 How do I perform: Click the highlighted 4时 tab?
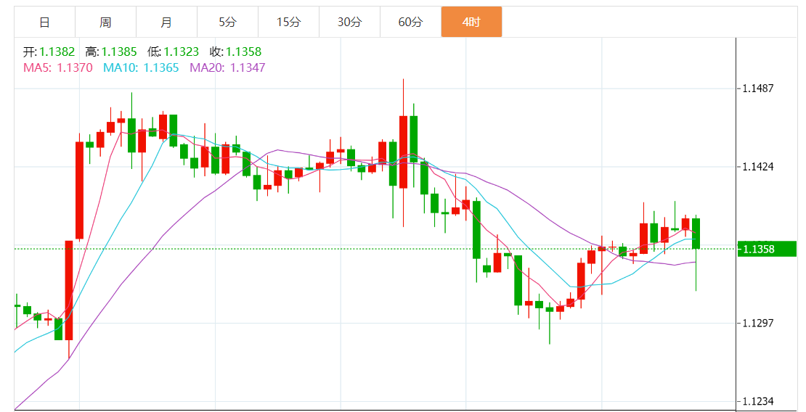coord(471,22)
